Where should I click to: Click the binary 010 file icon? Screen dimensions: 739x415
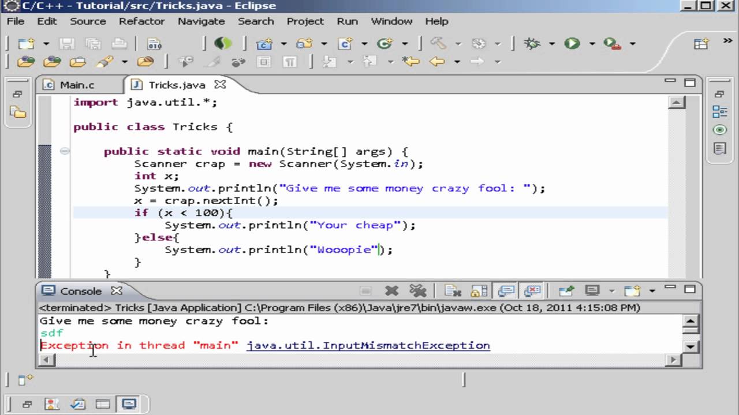(154, 43)
